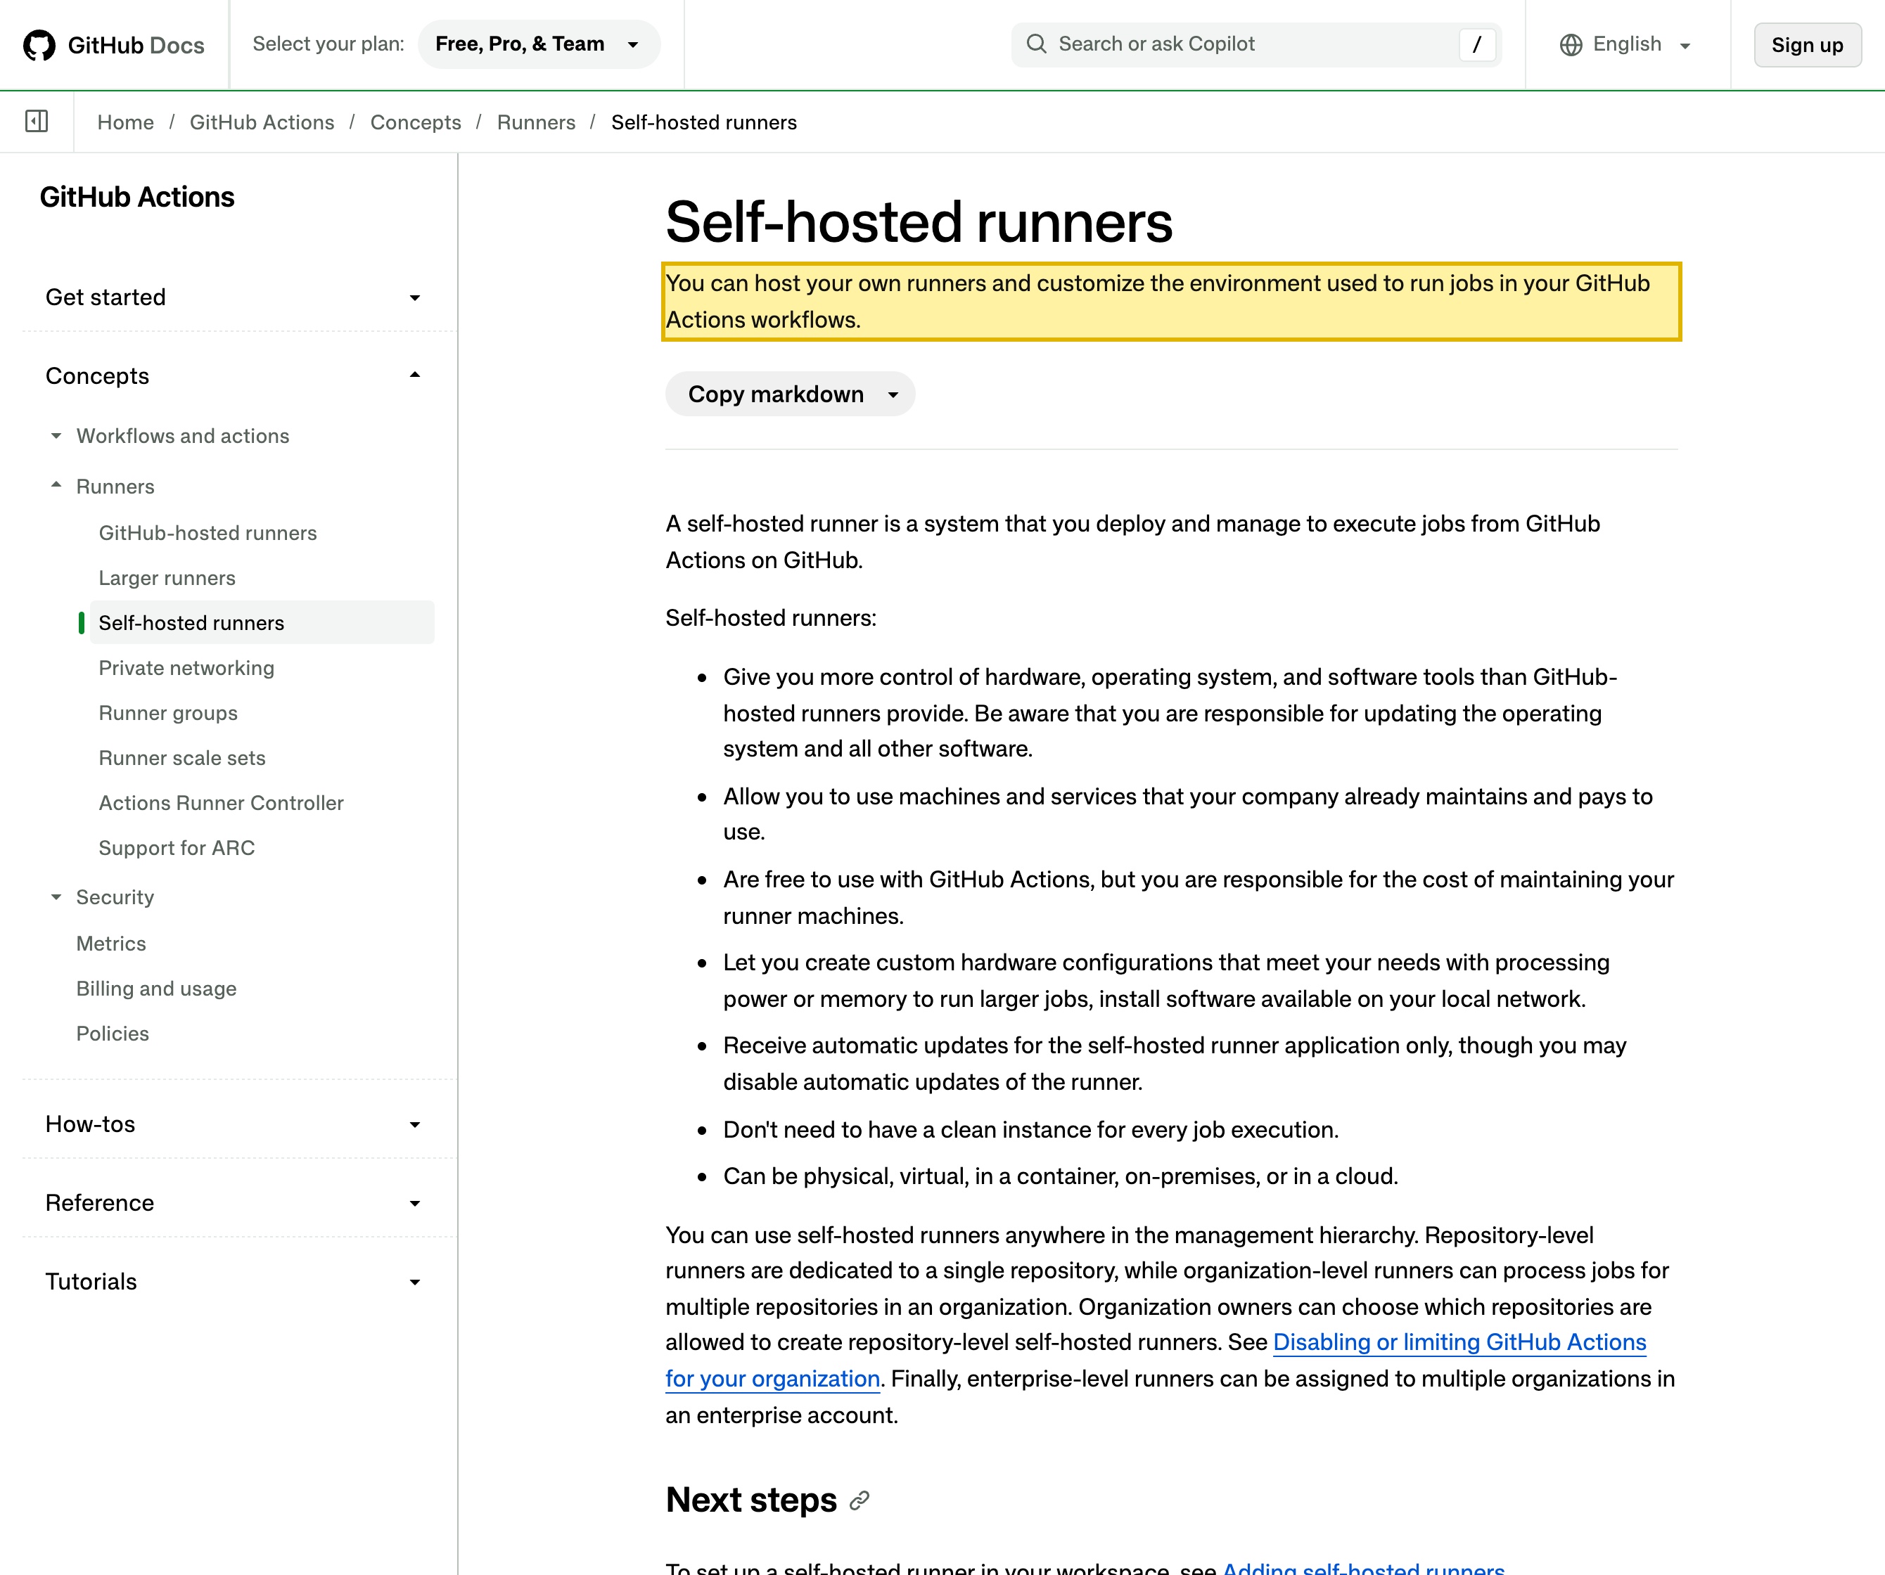Open Policies sidebar page
This screenshot has width=1885, height=1575.
113,1033
